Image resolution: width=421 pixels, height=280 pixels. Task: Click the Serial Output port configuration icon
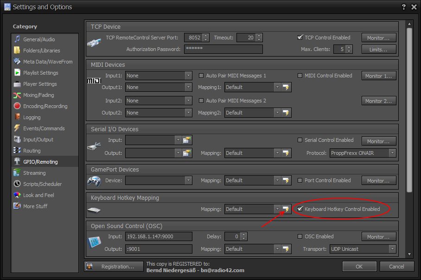[x=187, y=153]
